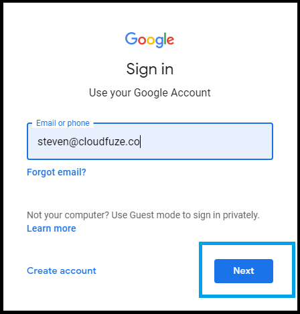Viewport: 300px width, 314px height.
Task: Open the Forgot email? link
Action: pos(56,172)
